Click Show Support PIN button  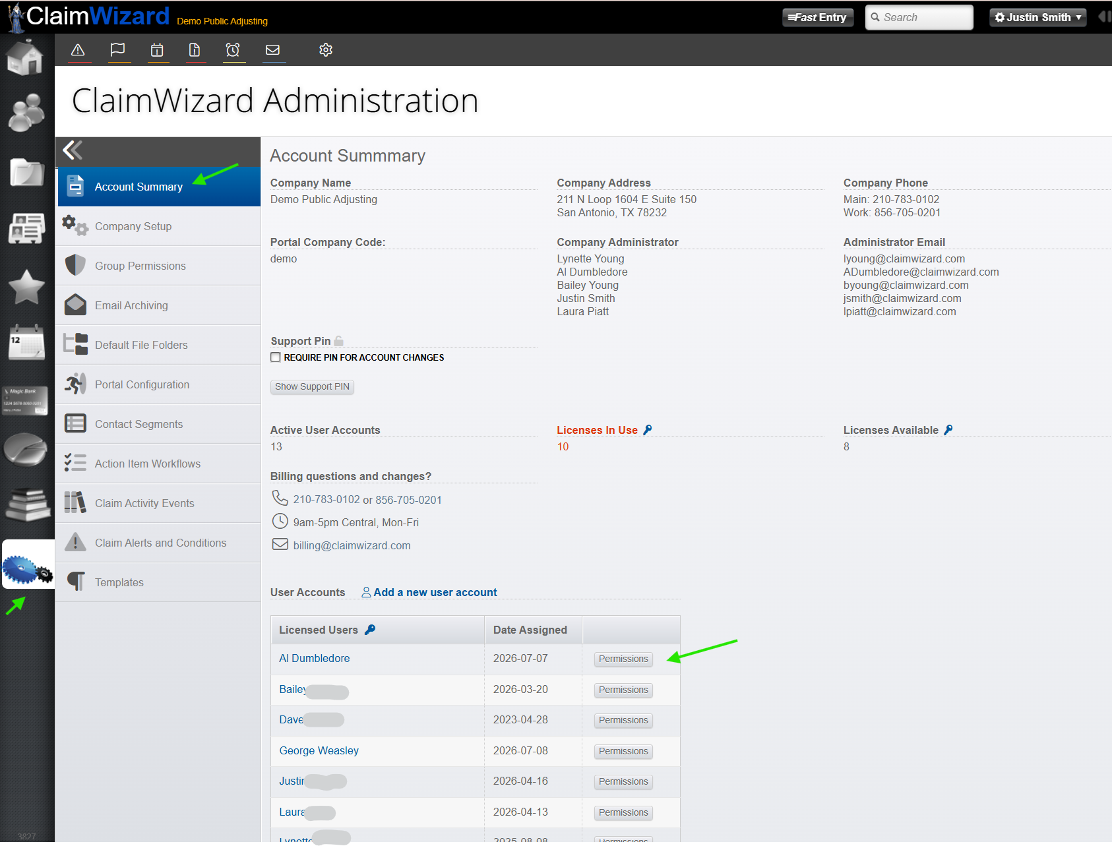tap(312, 386)
